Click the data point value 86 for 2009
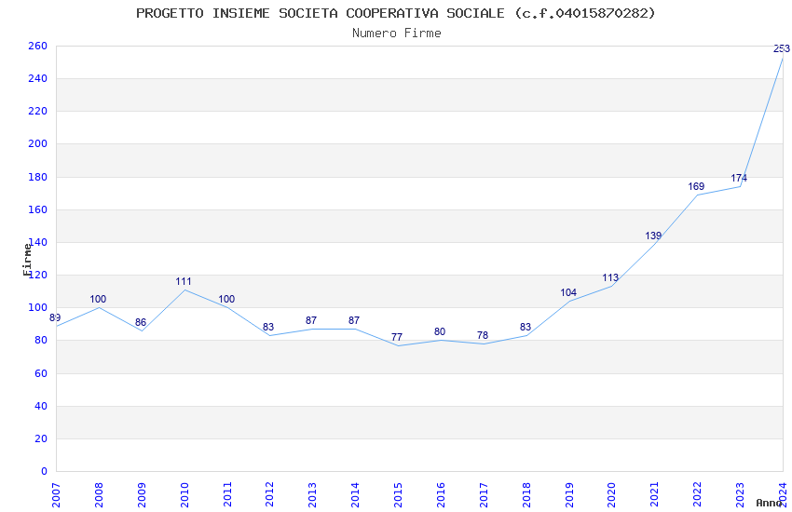This screenshot has height=512, width=792. [141, 322]
